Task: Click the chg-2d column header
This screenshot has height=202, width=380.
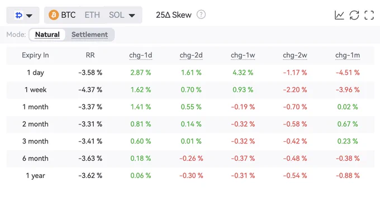Action: click(191, 55)
